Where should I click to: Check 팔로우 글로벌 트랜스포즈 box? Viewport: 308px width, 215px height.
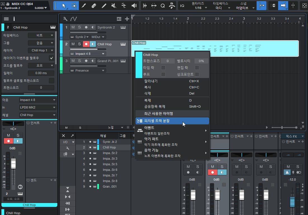point(51,81)
